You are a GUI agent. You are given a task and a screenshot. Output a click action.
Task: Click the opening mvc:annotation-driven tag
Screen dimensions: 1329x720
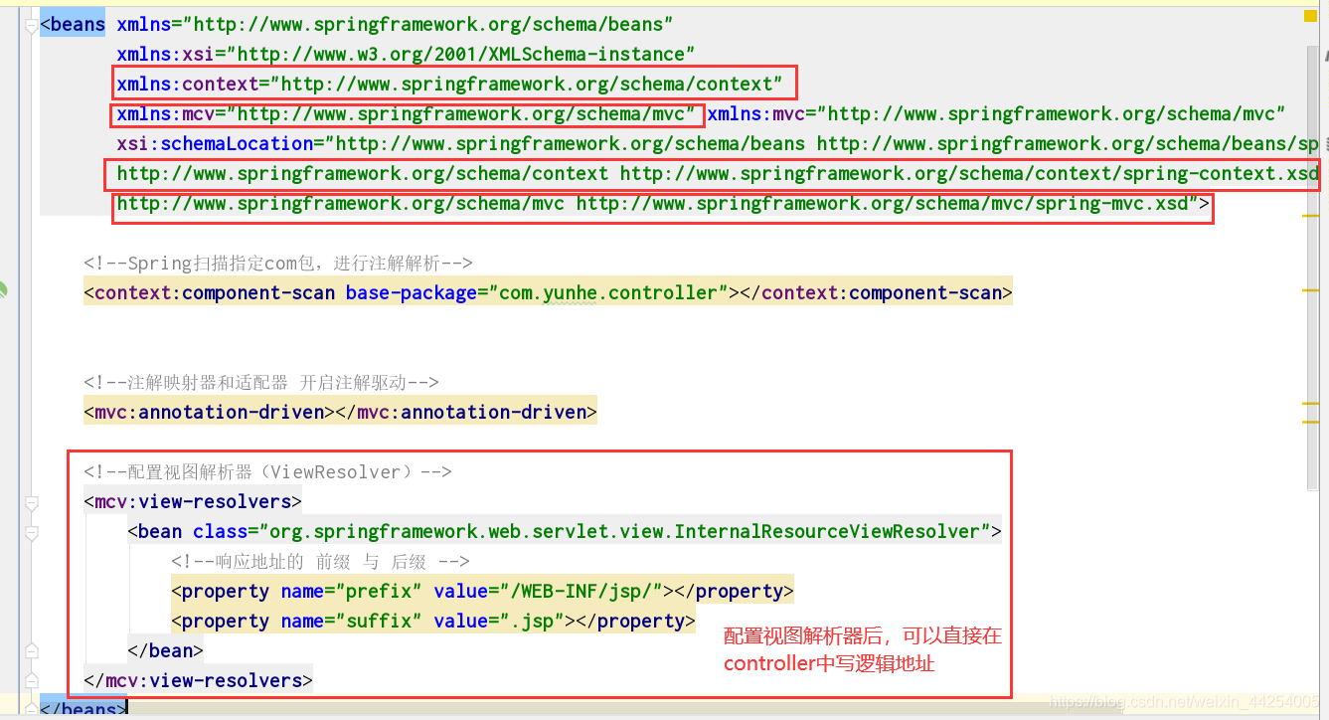(x=209, y=412)
